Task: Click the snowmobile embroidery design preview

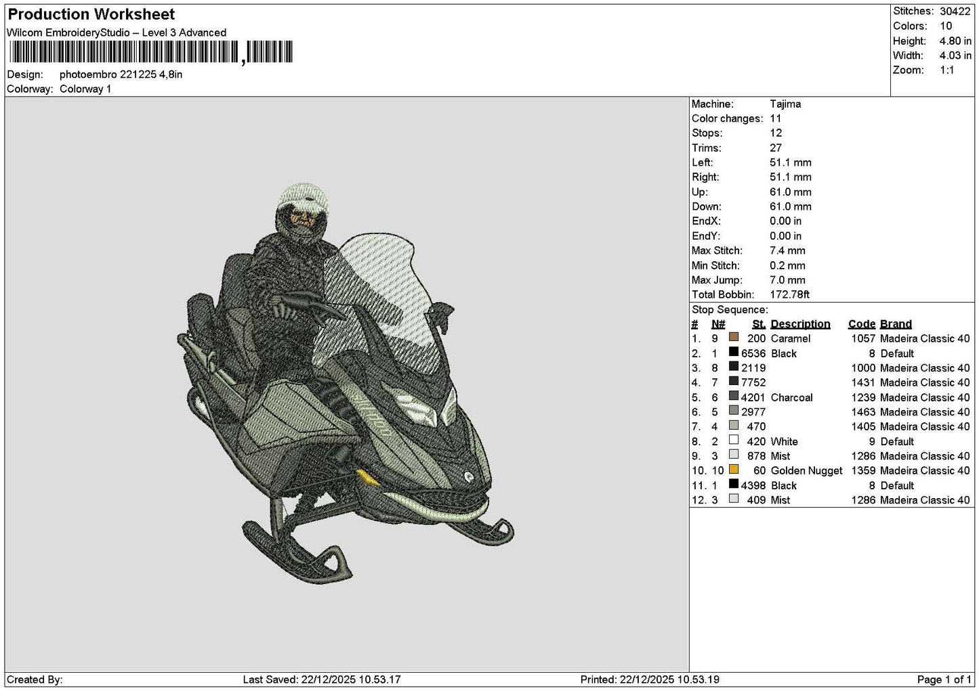Action: click(346, 382)
